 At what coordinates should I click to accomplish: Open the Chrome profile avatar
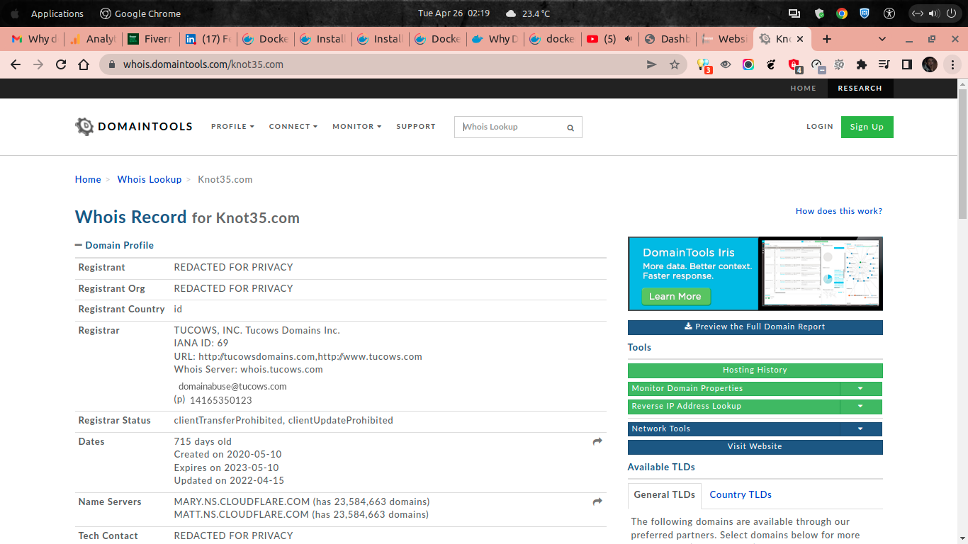pos(930,64)
